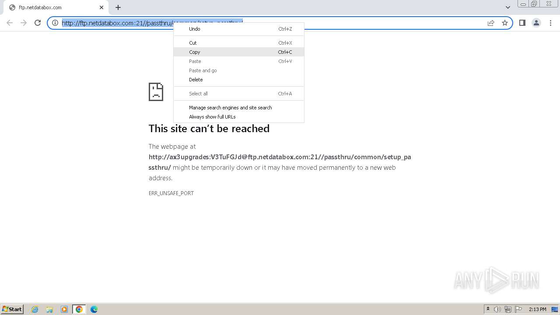This screenshot has width=560, height=315.
Task: Launch Microsoft Edge from taskbar
Action: tap(94, 309)
